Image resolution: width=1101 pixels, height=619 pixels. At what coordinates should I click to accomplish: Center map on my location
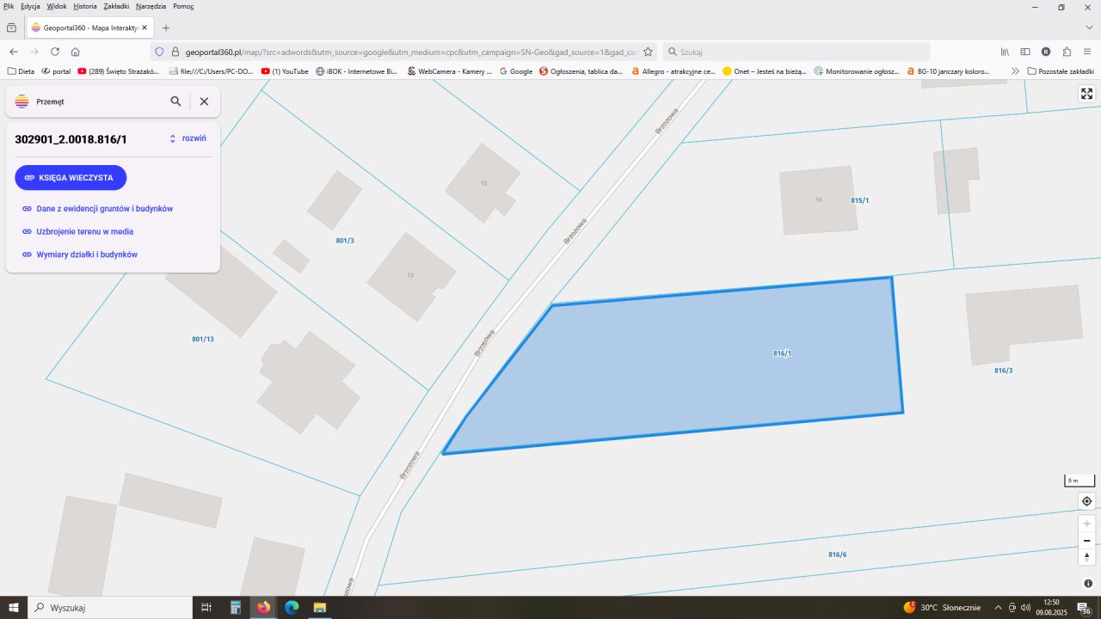pos(1086,501)
